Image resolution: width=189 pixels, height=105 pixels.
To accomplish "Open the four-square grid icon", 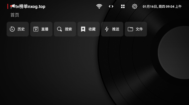I will (123, 6).
